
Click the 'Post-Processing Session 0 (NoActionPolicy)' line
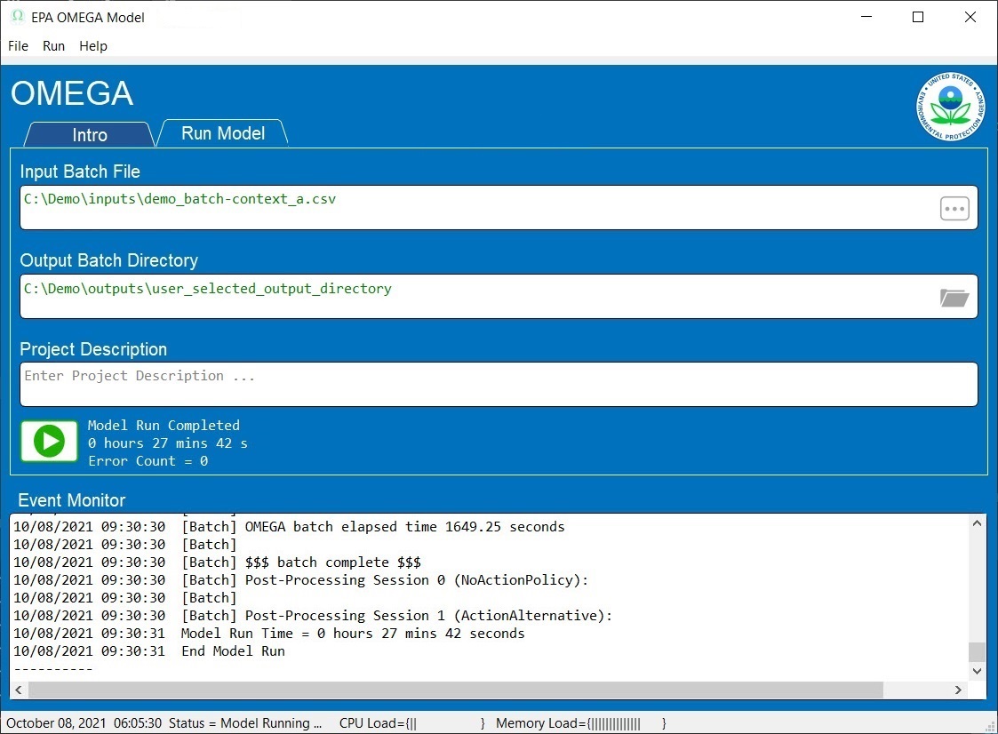point(417,580)
